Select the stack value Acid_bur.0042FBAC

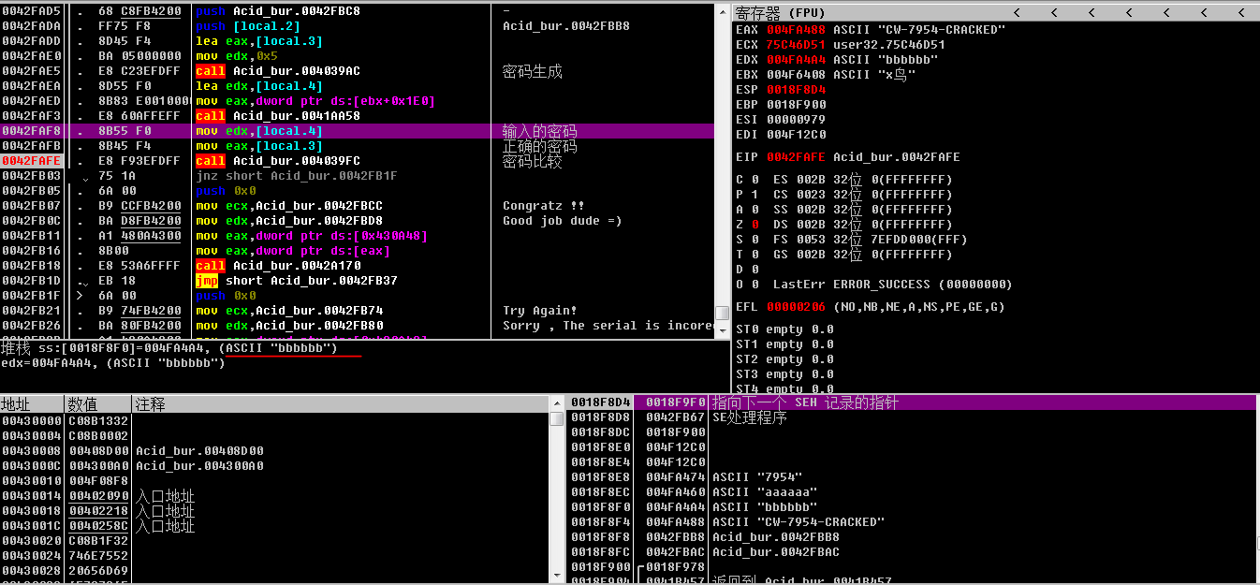pos(776,552)
